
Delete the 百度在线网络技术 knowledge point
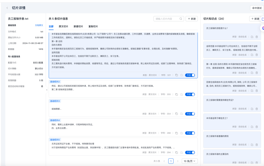tap(257, 91)
